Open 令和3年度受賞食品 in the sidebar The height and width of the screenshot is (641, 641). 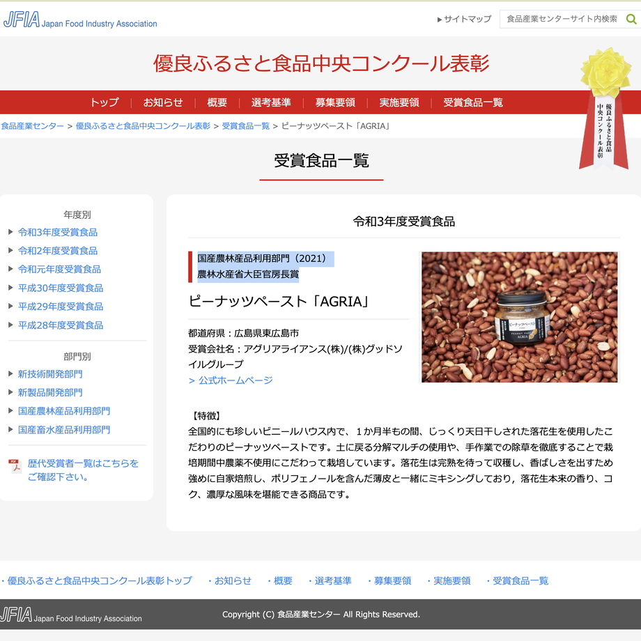[58, 232]
